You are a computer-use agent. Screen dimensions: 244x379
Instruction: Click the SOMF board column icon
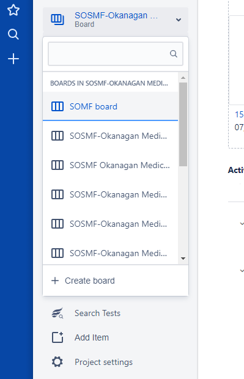click(x=57, y=106)
